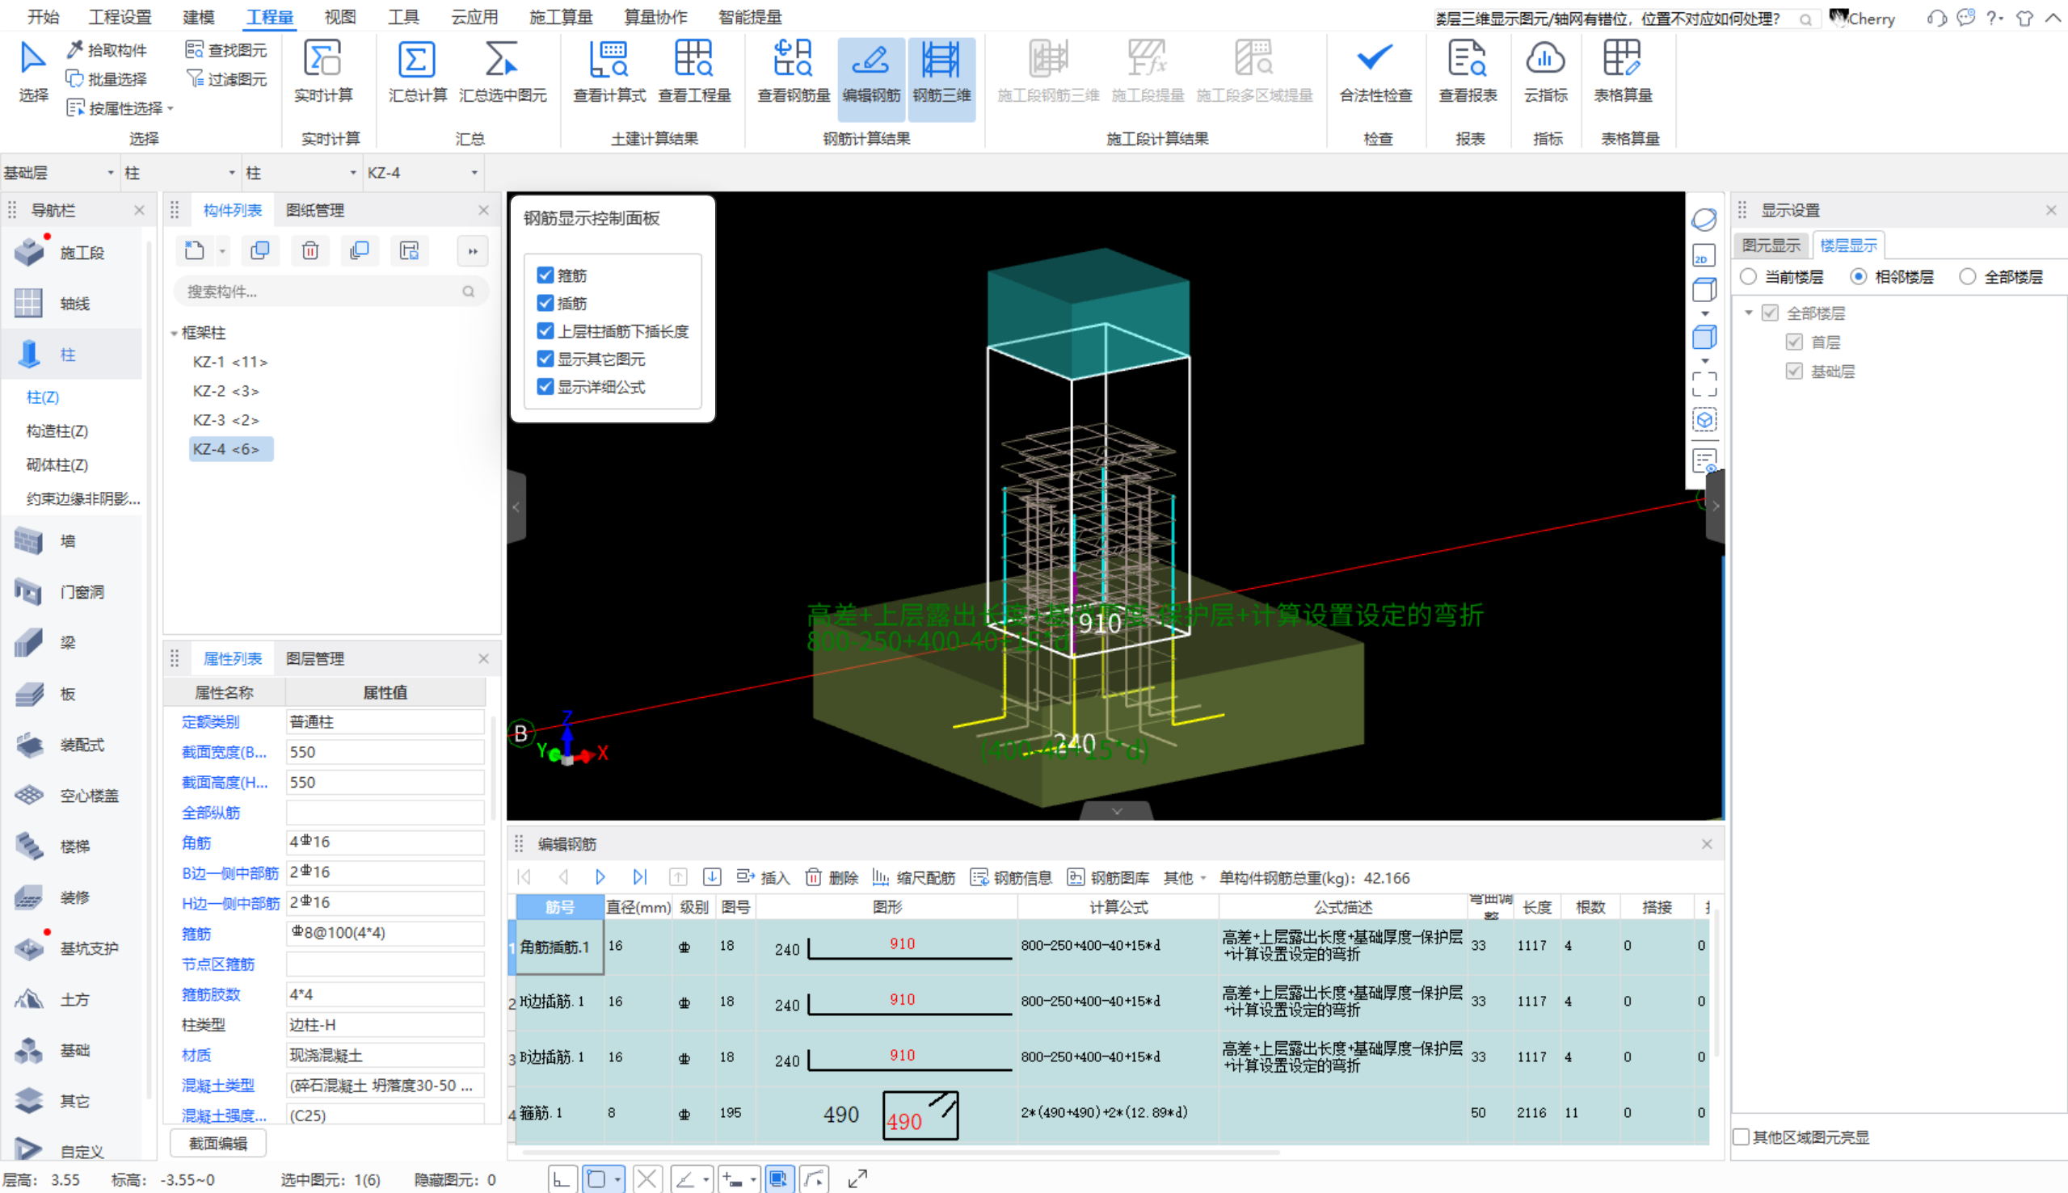Click the rebar table horizontal scrollbar
Viewport: 2068px width, 1193px height.
[902, 1152]
